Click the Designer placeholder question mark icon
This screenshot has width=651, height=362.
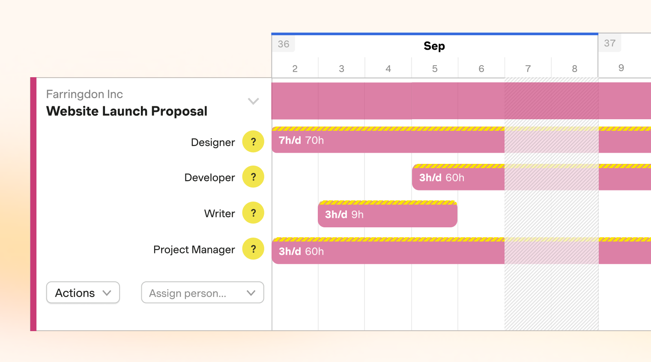pos(253,142)
